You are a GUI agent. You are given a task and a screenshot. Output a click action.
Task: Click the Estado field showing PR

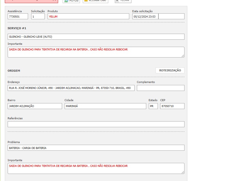coord(153,106)
